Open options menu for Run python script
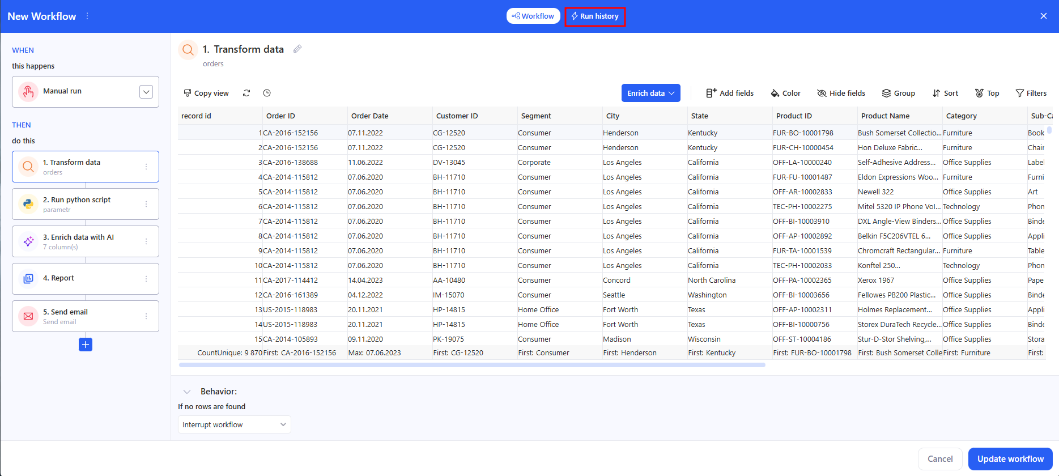The width and height of the screenshot is (1059, 476). click(x=146, y=204)
